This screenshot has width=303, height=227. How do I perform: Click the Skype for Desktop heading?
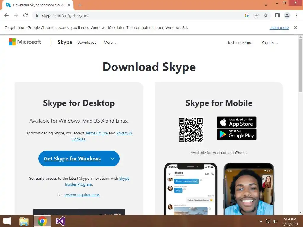point(79,103)
